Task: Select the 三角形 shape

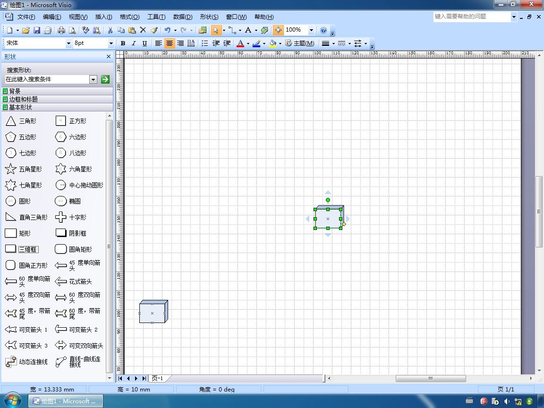Action: (x=21, y=121)
